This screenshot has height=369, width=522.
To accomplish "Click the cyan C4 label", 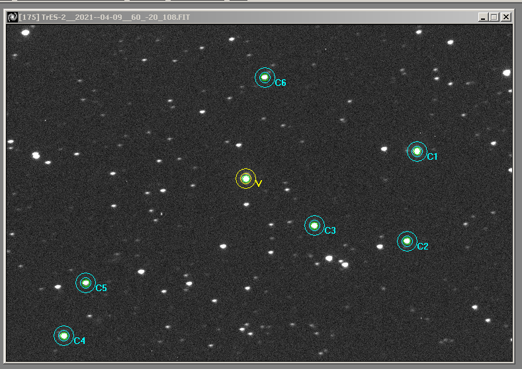I will click(x=79, y=341).
